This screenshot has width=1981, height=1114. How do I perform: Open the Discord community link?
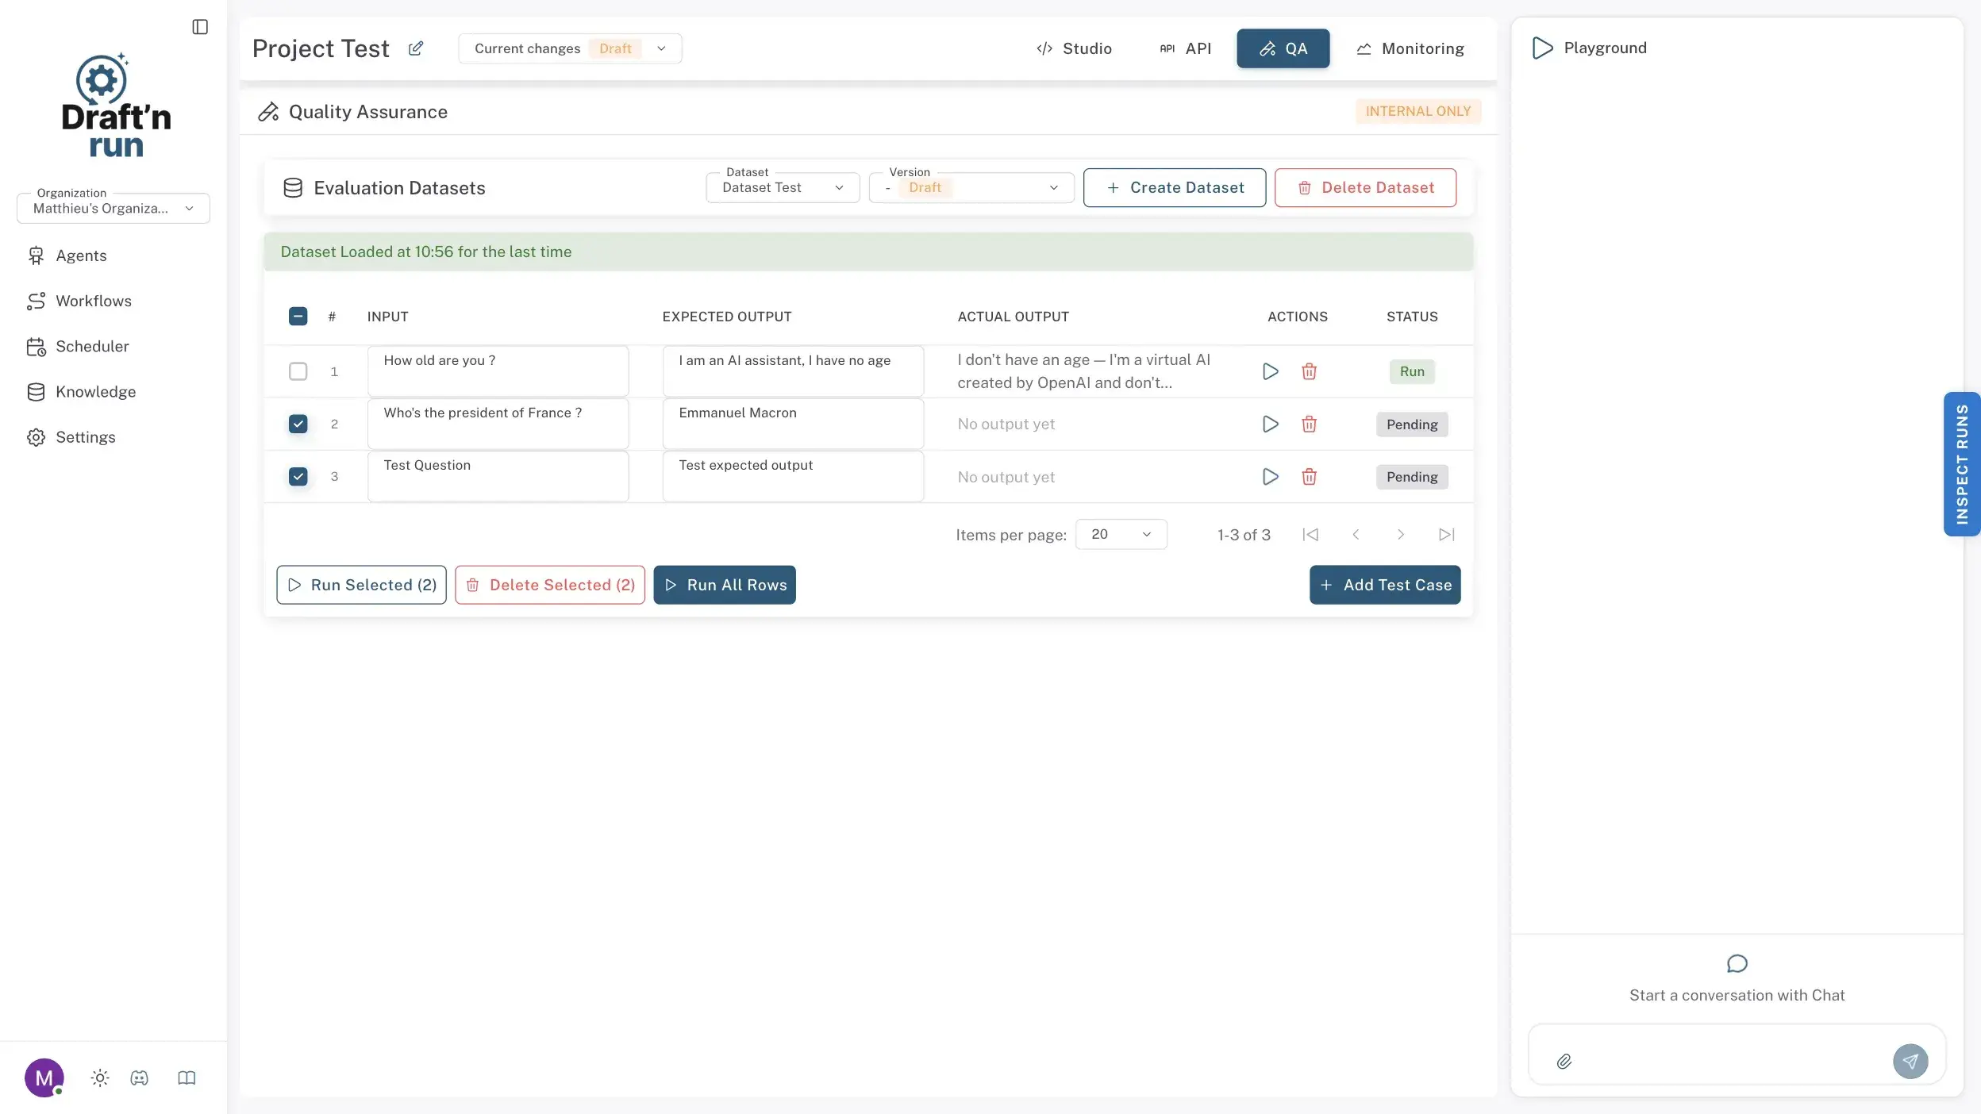click(x=140, y=1077)
